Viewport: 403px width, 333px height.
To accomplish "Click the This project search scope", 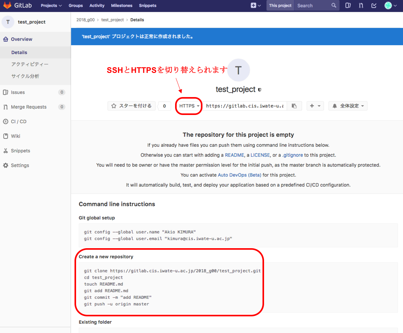I will [280, 5].
